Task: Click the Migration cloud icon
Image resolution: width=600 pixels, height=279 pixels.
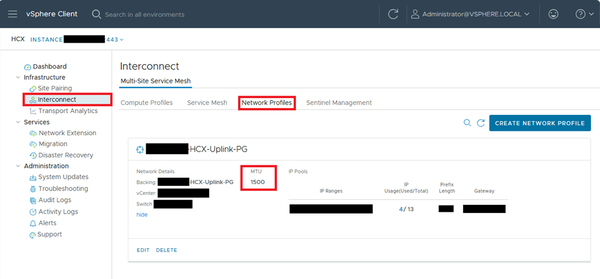Action: click(x=33, y=144)
